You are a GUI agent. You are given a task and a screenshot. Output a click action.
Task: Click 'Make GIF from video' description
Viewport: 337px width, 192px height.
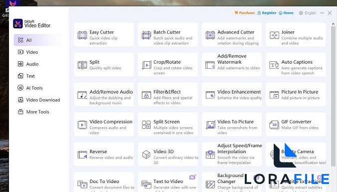[x=300, y=128]
